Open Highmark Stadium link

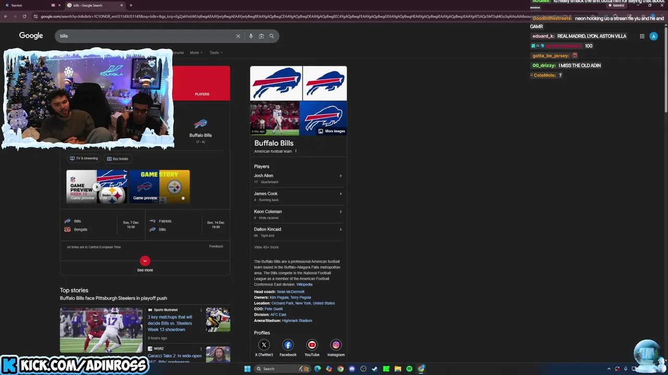pos(297,321)
